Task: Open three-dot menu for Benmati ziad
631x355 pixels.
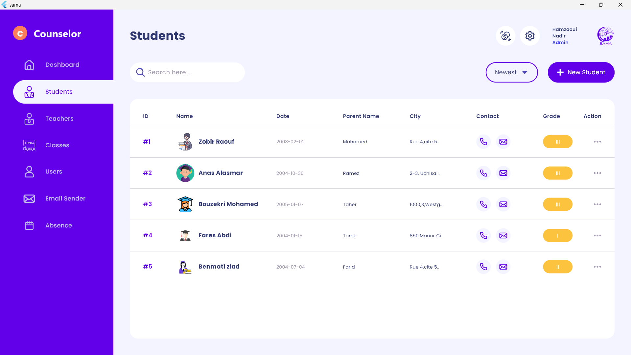Action: pos(597,267)
